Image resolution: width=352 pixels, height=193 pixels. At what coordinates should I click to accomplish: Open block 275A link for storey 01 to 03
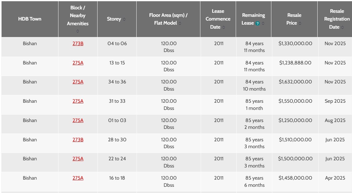(x=78, y=120)
